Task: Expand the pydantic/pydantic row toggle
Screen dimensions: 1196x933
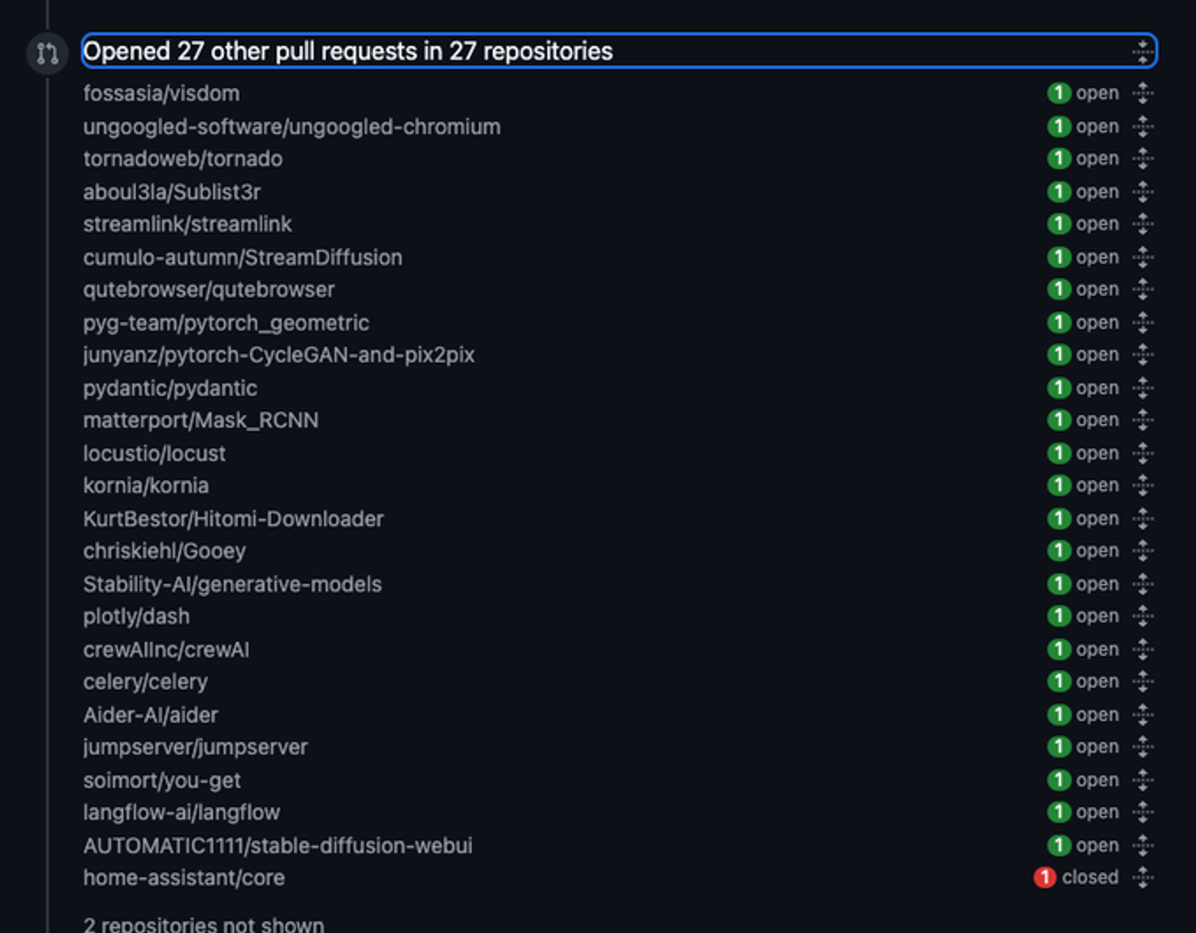Action: (1142, 388)
